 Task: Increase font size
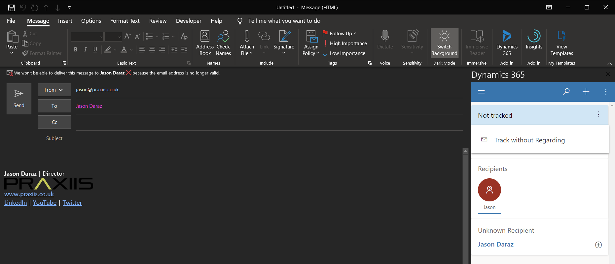click(127, 36)
